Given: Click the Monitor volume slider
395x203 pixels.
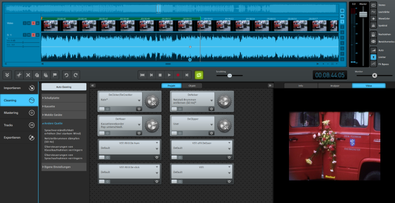Looking at the screenshot, I should (x=375, y=76).
